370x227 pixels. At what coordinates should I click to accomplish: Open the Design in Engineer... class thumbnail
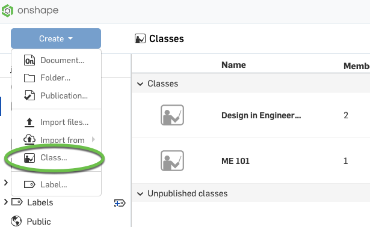coord(172,115)
